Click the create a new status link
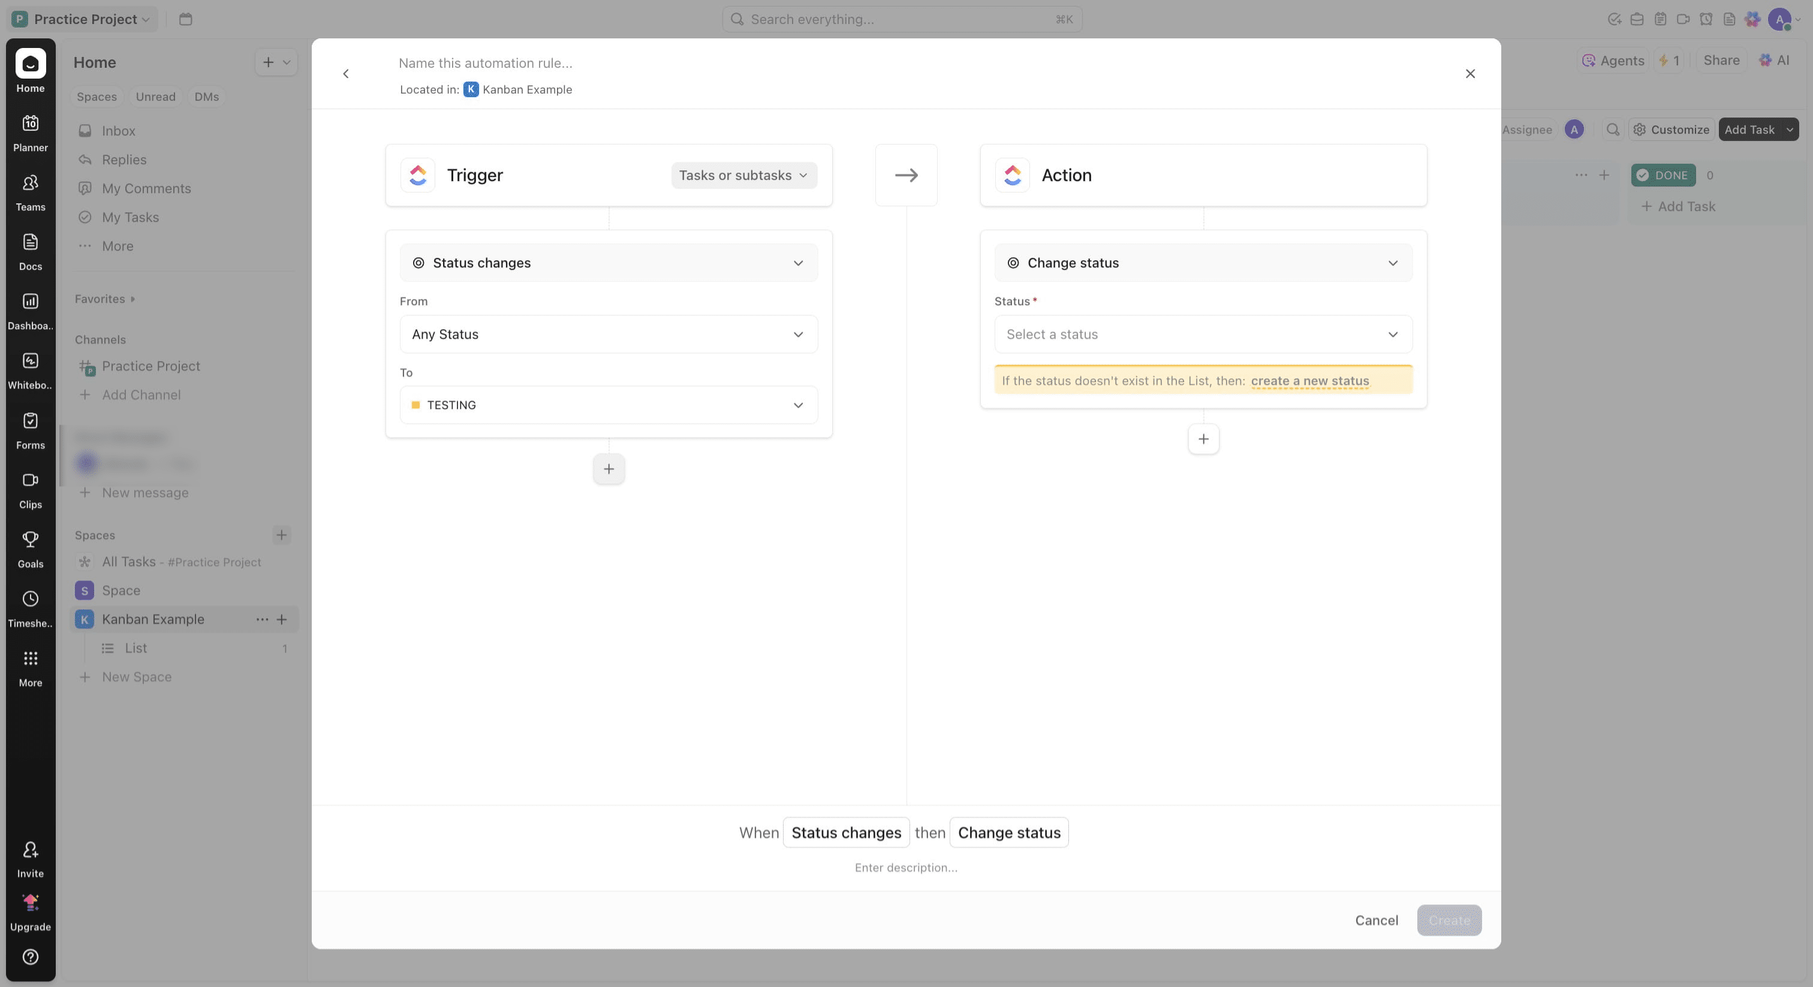Image resolution: width=1813 pixels, height=987 pixels. [1310, 381]
